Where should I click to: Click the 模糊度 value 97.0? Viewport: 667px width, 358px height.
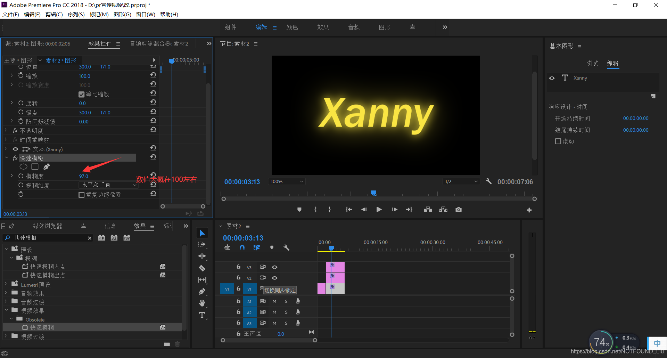pyautogui.click(x=84, y=176)
